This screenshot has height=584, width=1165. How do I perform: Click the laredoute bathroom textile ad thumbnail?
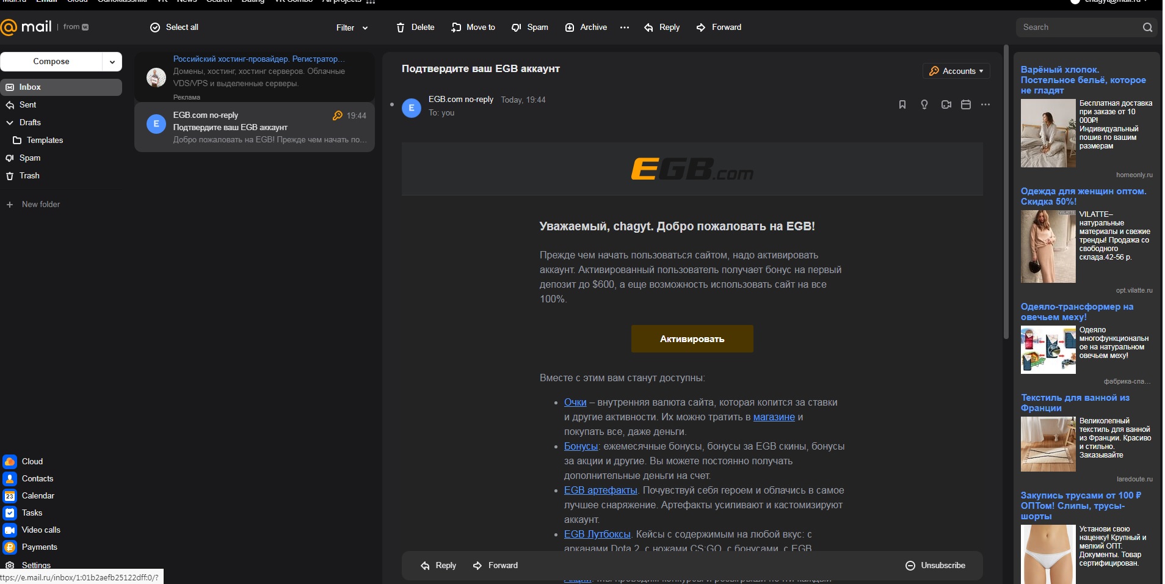1048,444
